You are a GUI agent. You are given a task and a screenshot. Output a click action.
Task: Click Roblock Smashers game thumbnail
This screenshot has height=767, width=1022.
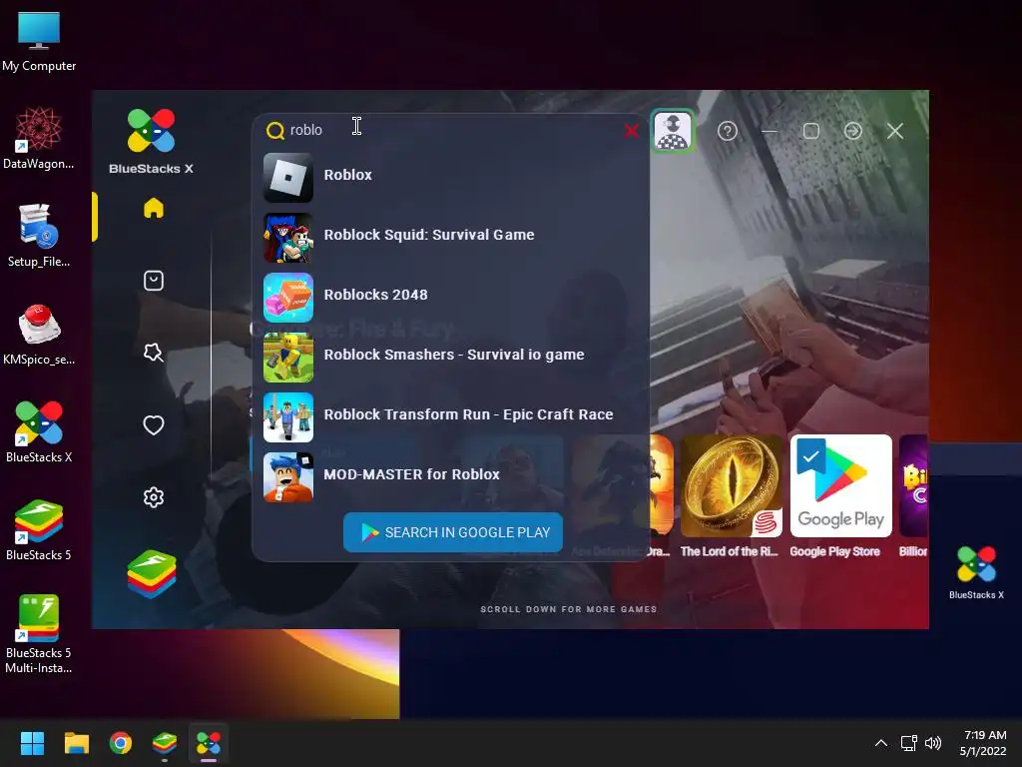288,358
